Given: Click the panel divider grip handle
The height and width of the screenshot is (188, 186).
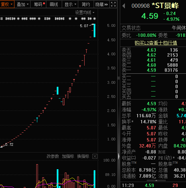Looking at the screenshot, I should 119,78.
